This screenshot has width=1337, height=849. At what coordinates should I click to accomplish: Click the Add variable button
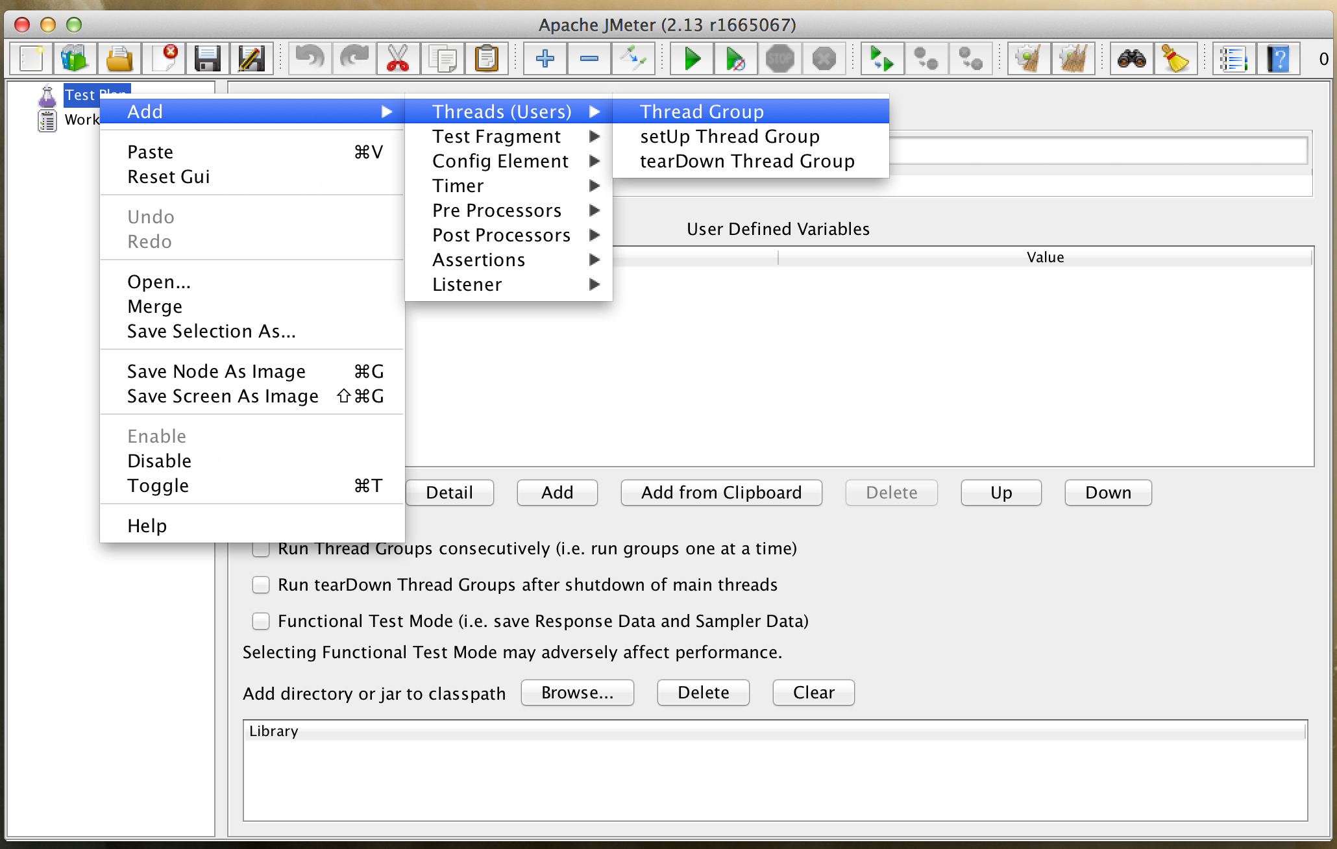click(x=558, y=493)
